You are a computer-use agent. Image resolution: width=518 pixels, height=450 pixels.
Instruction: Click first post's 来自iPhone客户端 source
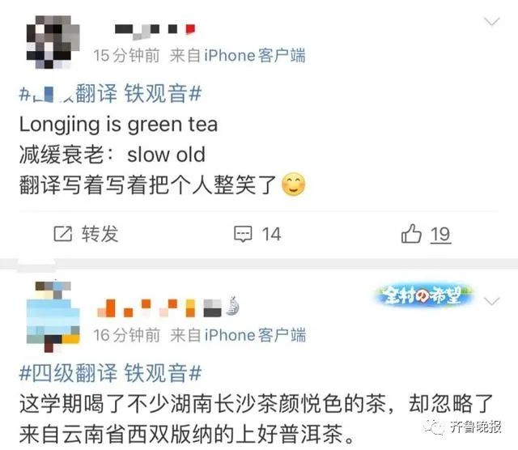[x=237, y=55]
